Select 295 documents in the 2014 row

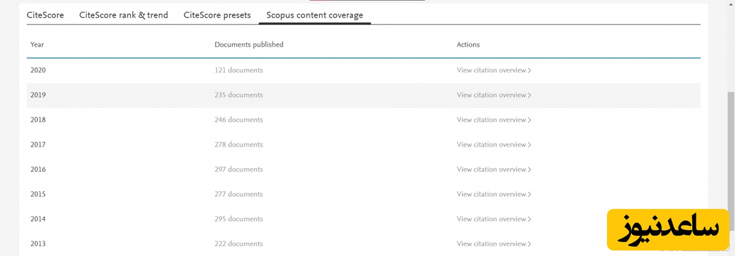(x=238, y=219)
